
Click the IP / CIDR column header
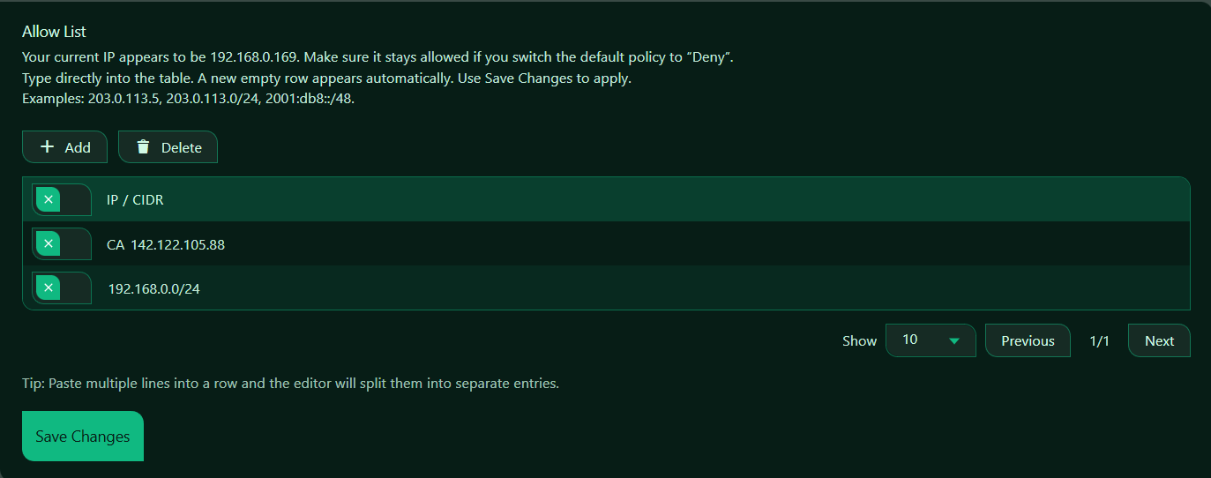coord(135,199)
